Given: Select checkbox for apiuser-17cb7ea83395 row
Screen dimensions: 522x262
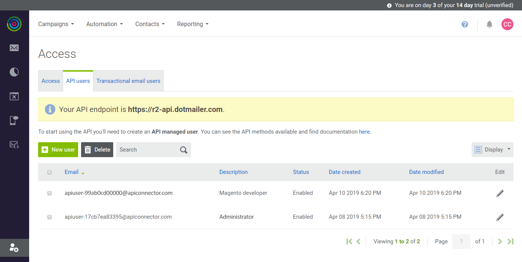Looking at the screenshot, I should [x=49, y=217].
